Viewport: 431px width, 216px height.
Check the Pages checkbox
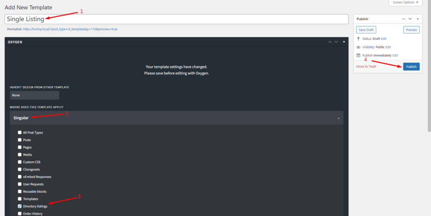point(20,148)
